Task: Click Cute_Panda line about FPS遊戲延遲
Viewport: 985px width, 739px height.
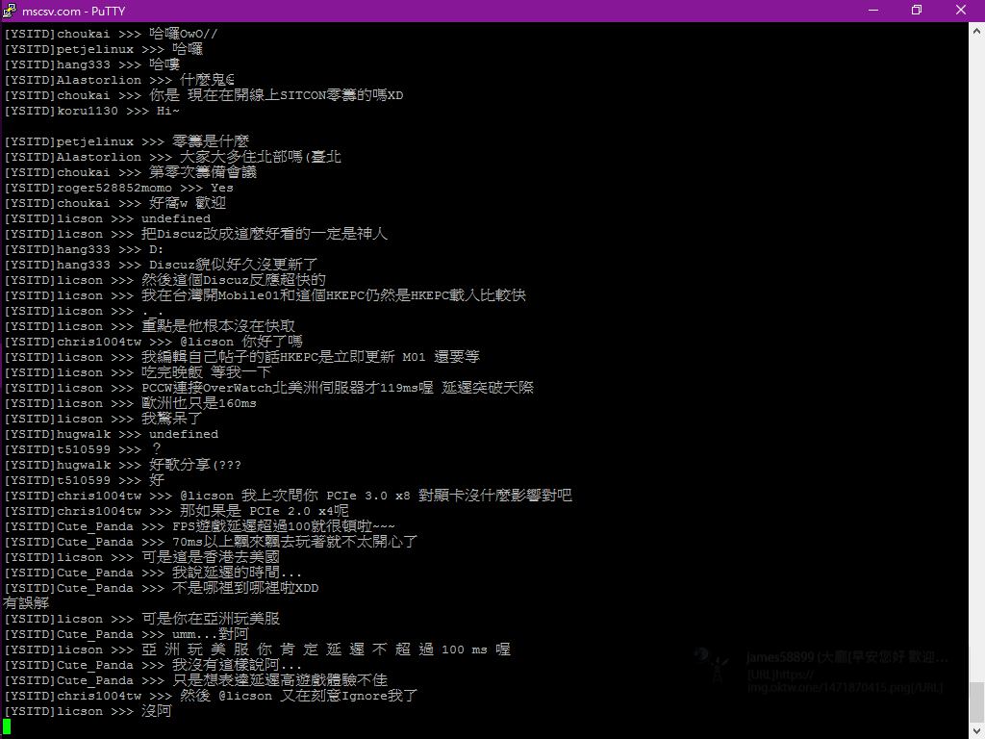Action: tap(200, 526)
